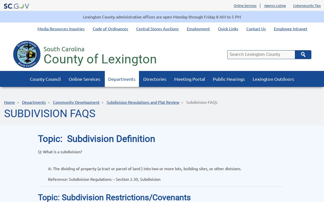
Task: Open the Directories menu
Action: [x=155, y=79]
